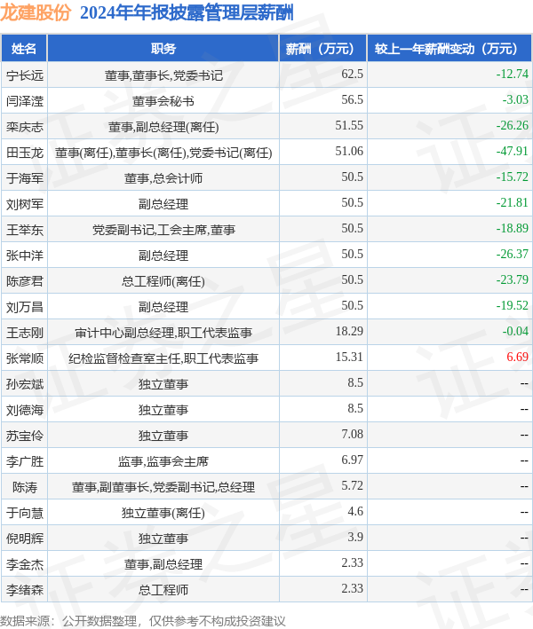This screenshot has width=533, height=629.
Task: Click salary value 6.97
Action: point(352,460)
